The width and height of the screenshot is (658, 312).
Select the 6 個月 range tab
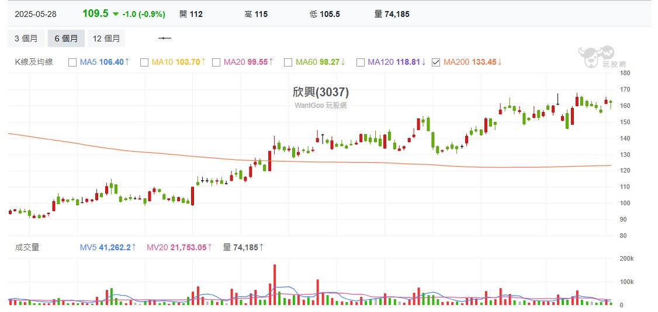click(x=66, y=38)
